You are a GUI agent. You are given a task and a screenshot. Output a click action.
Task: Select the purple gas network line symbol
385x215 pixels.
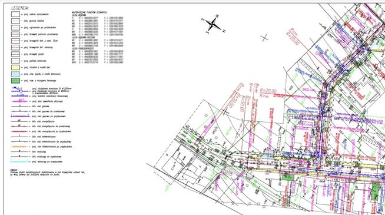tap(20, 116)
